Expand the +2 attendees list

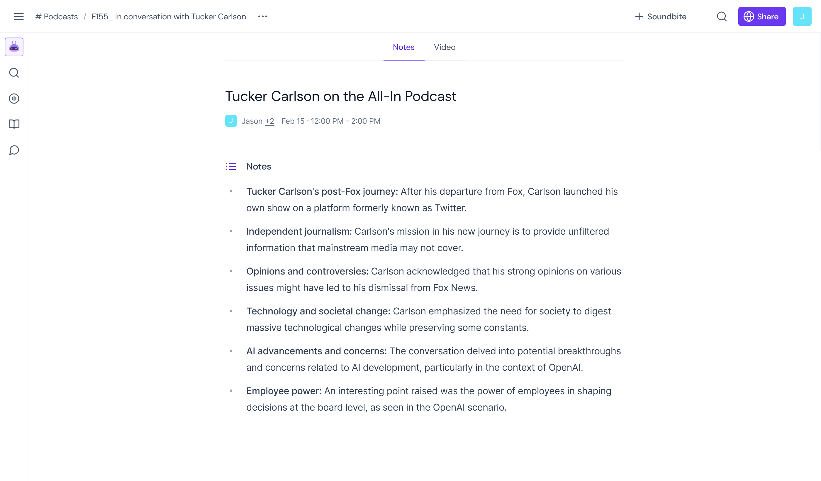[x=269, y=121]
